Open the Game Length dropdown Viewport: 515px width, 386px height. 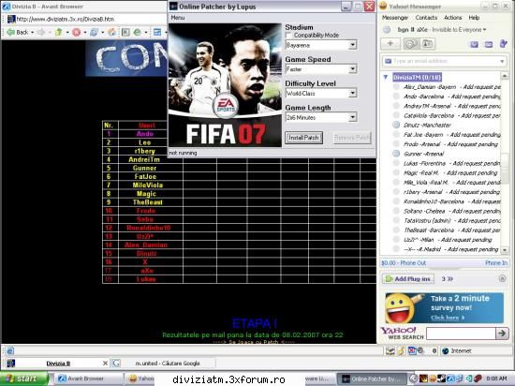click(x=352, y=117)
